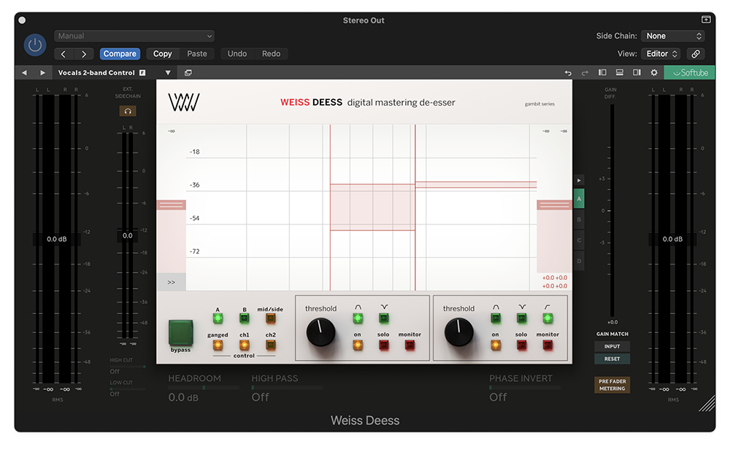Expand the Vocals 2-band Control preset menu
This screenshot has height=449, width=730.
[168, 72]
